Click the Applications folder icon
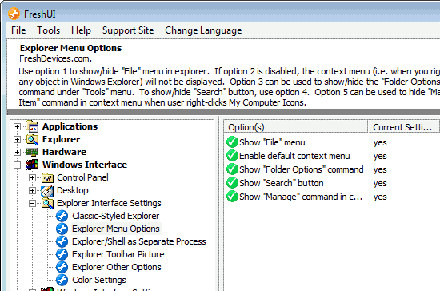The height and width of the screenshot is (291, 440). pyautogui.click(x=32, y=126)
